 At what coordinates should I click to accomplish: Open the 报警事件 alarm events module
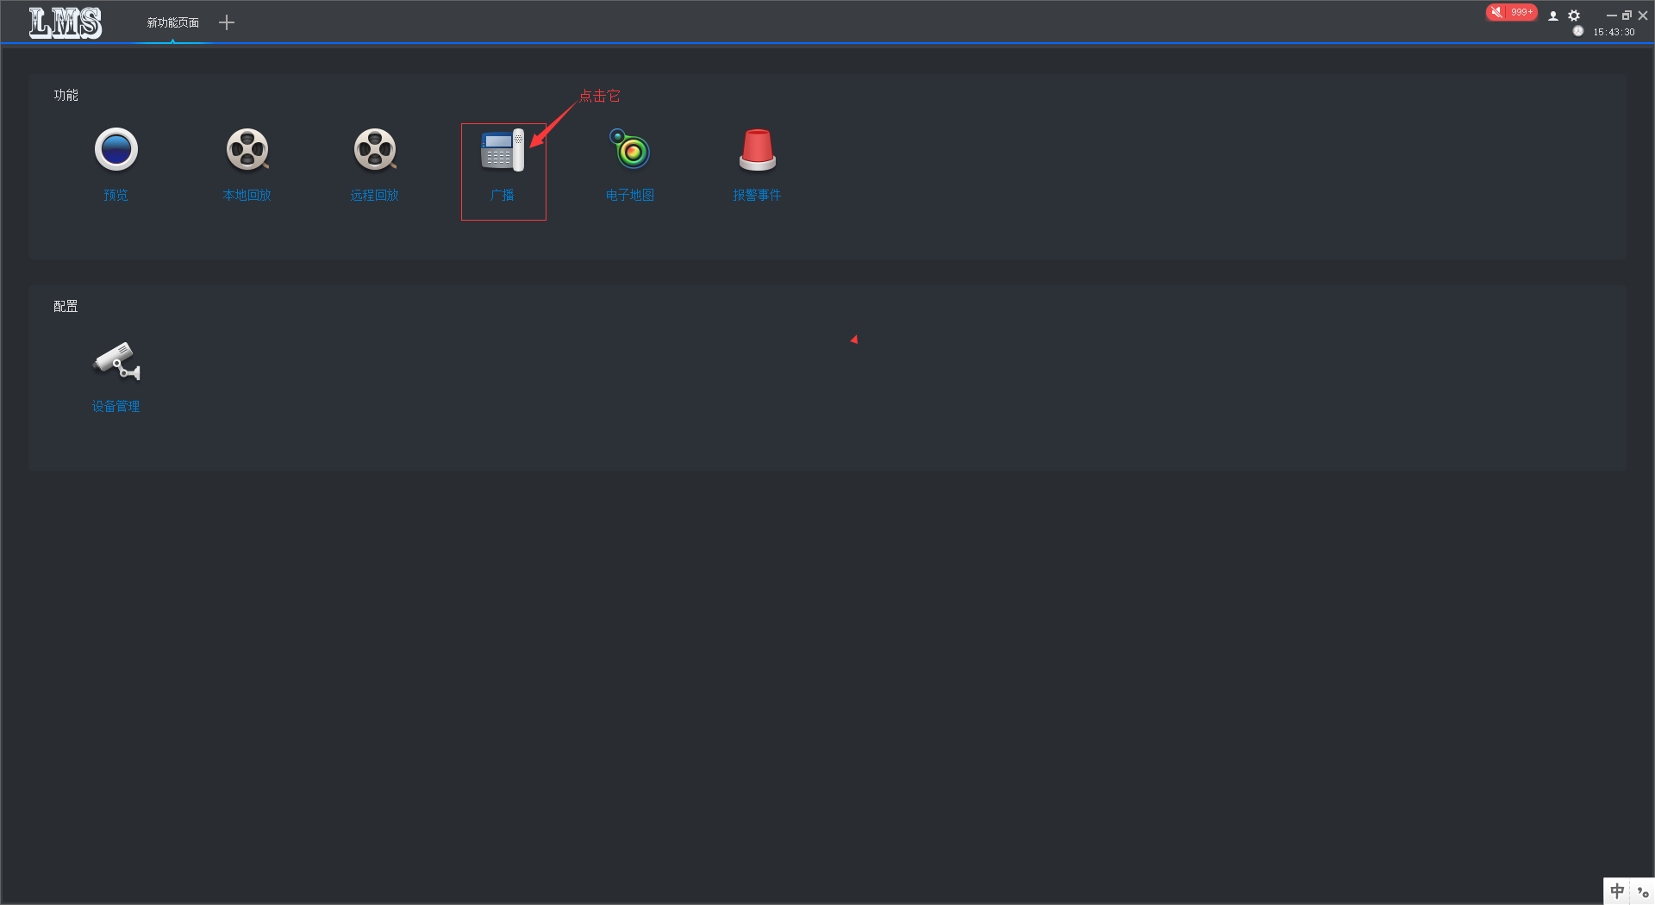pos(758,151)
